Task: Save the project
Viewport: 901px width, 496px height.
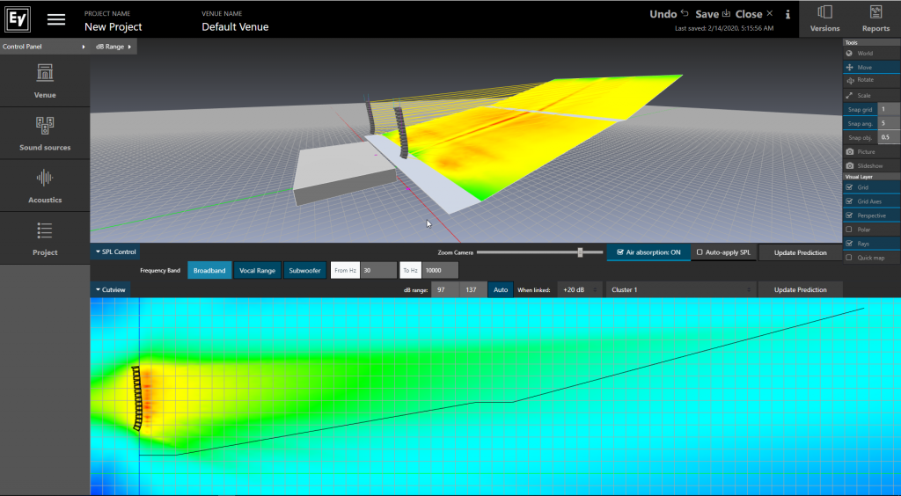Action: coord(713,14)
